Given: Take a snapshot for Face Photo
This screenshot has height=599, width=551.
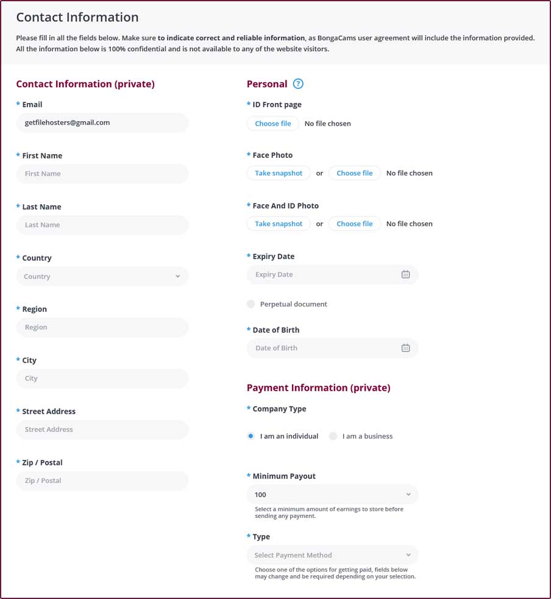Looking at the screenshot, I should pyautogui.click(x=279, y=173).
